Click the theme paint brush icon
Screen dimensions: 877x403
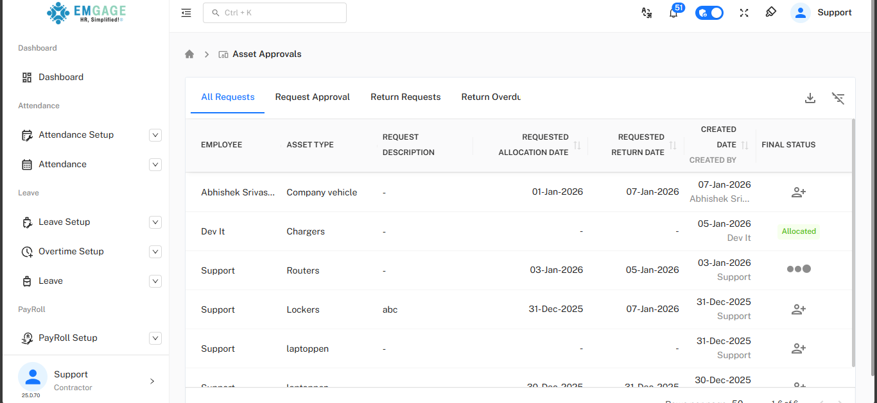point(771,13)
